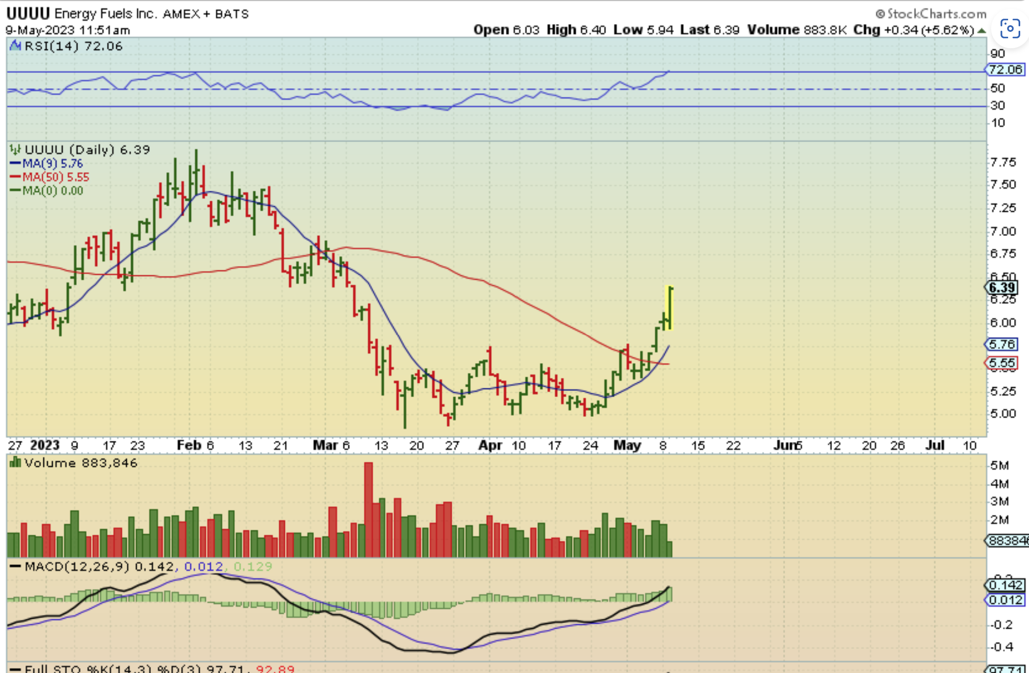The height and width of the screenshot is (673, 1029).
Task: Click the Jul label on the date axis
Action: tap(935, 445)
